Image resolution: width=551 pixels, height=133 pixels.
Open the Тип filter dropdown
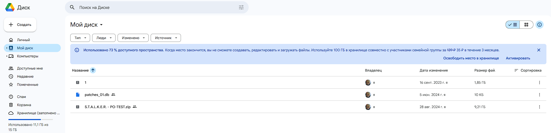(x=80, y=38)
